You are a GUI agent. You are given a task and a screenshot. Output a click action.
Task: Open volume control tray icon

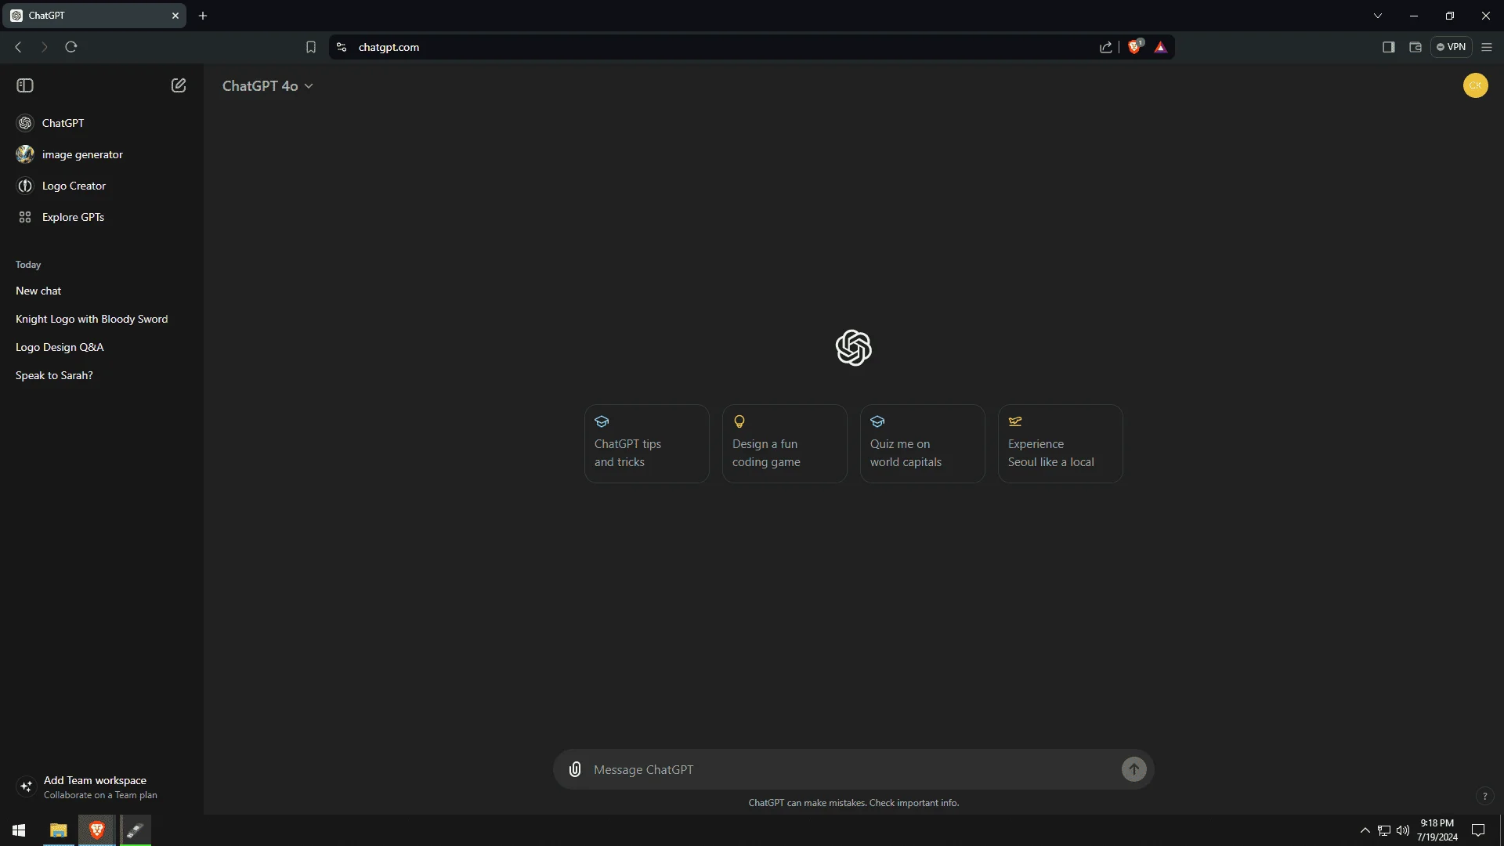(x=1403, y=830)
